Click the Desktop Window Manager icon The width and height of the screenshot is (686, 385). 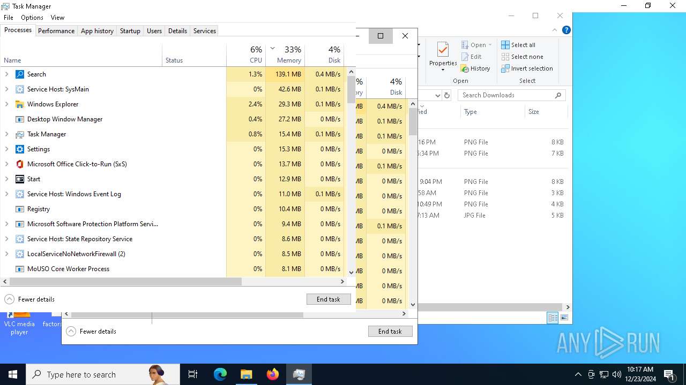(20, 119)
